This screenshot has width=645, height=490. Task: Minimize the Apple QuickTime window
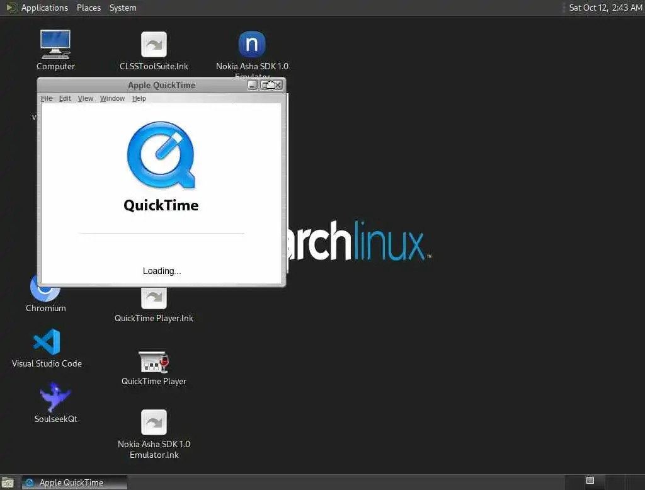[x=252, y=85]
